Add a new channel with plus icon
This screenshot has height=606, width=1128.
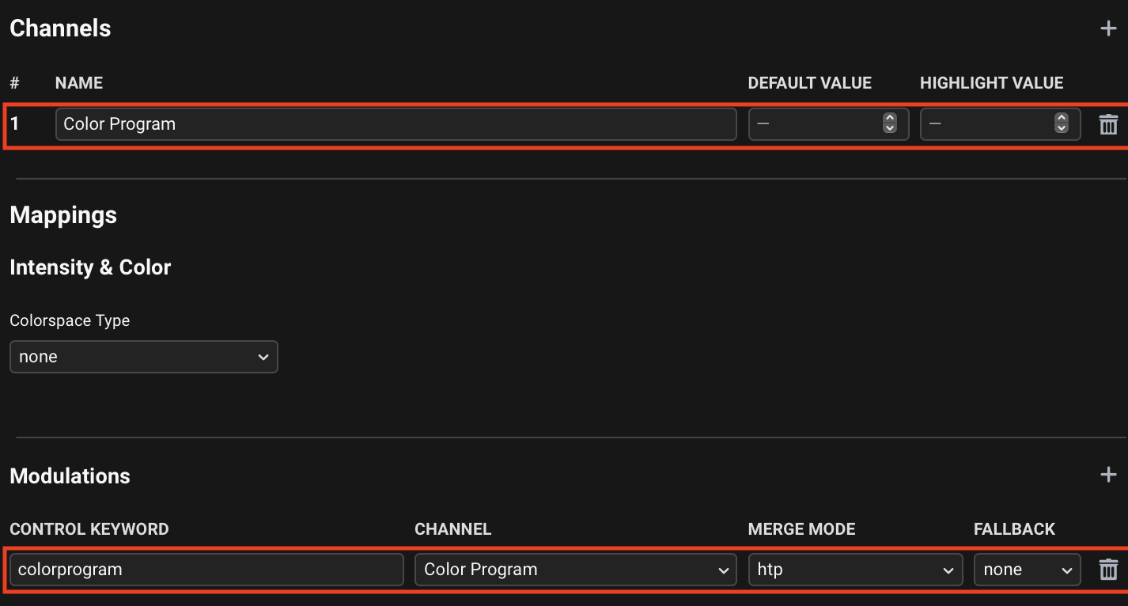click(1108, 28)
